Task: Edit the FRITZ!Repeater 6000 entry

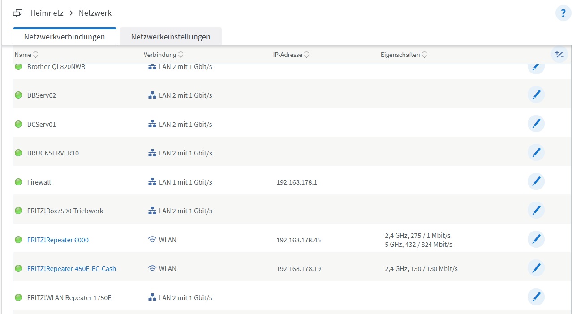Action: pos(536,240)
